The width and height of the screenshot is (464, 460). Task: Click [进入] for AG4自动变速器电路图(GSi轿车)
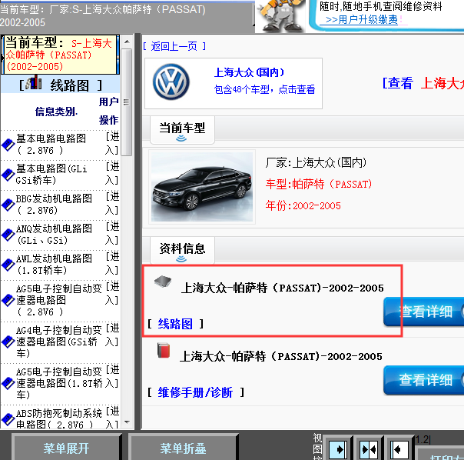[x=112, y=335]
